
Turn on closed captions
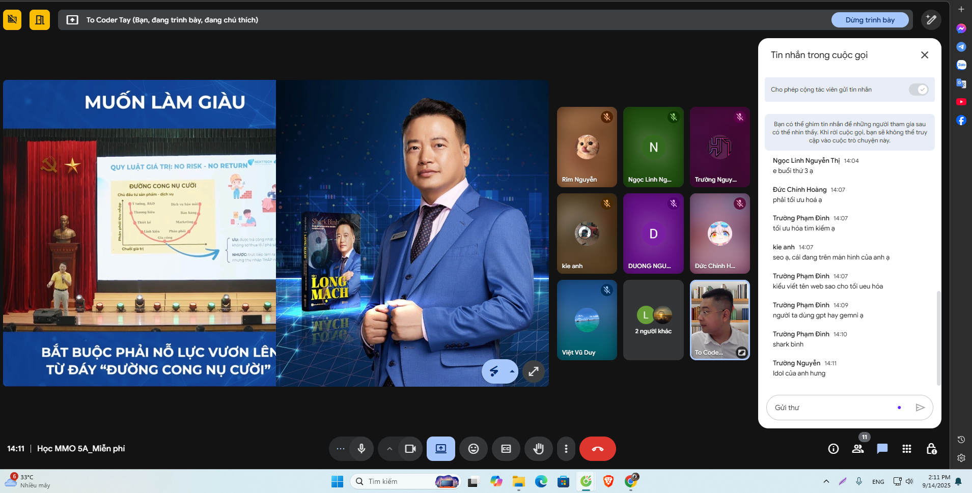[x=506, y=449]
